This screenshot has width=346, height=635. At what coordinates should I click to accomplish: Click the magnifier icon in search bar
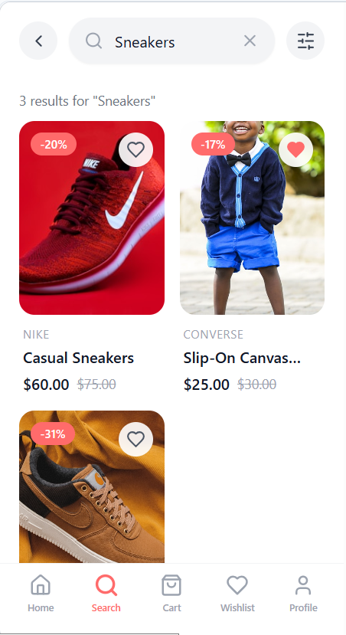[94, 41]
